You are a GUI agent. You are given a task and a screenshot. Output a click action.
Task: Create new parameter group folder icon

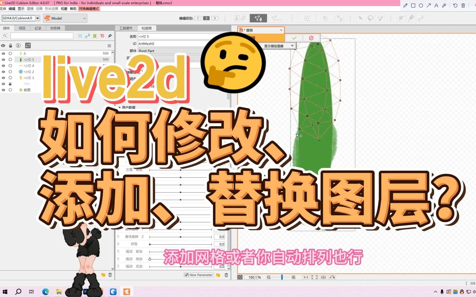coord(218,275)
